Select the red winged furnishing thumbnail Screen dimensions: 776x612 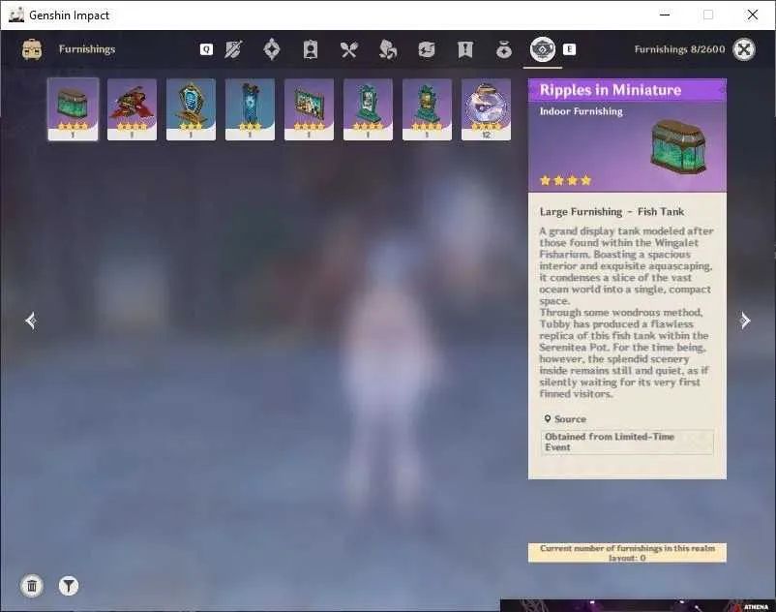point(133,109)
